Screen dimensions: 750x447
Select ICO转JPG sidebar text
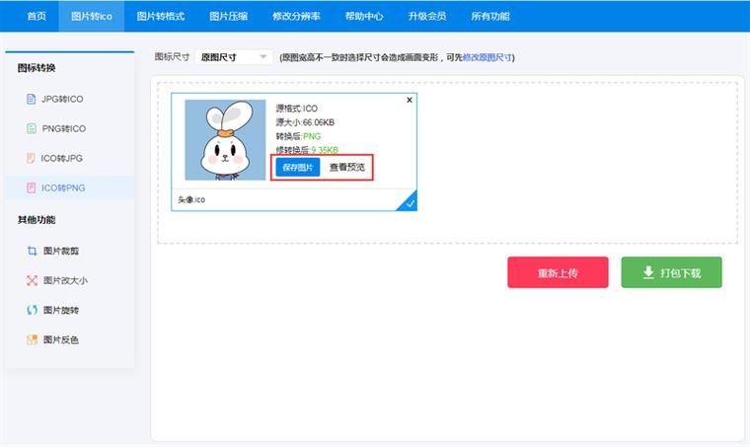pos(62,158)
